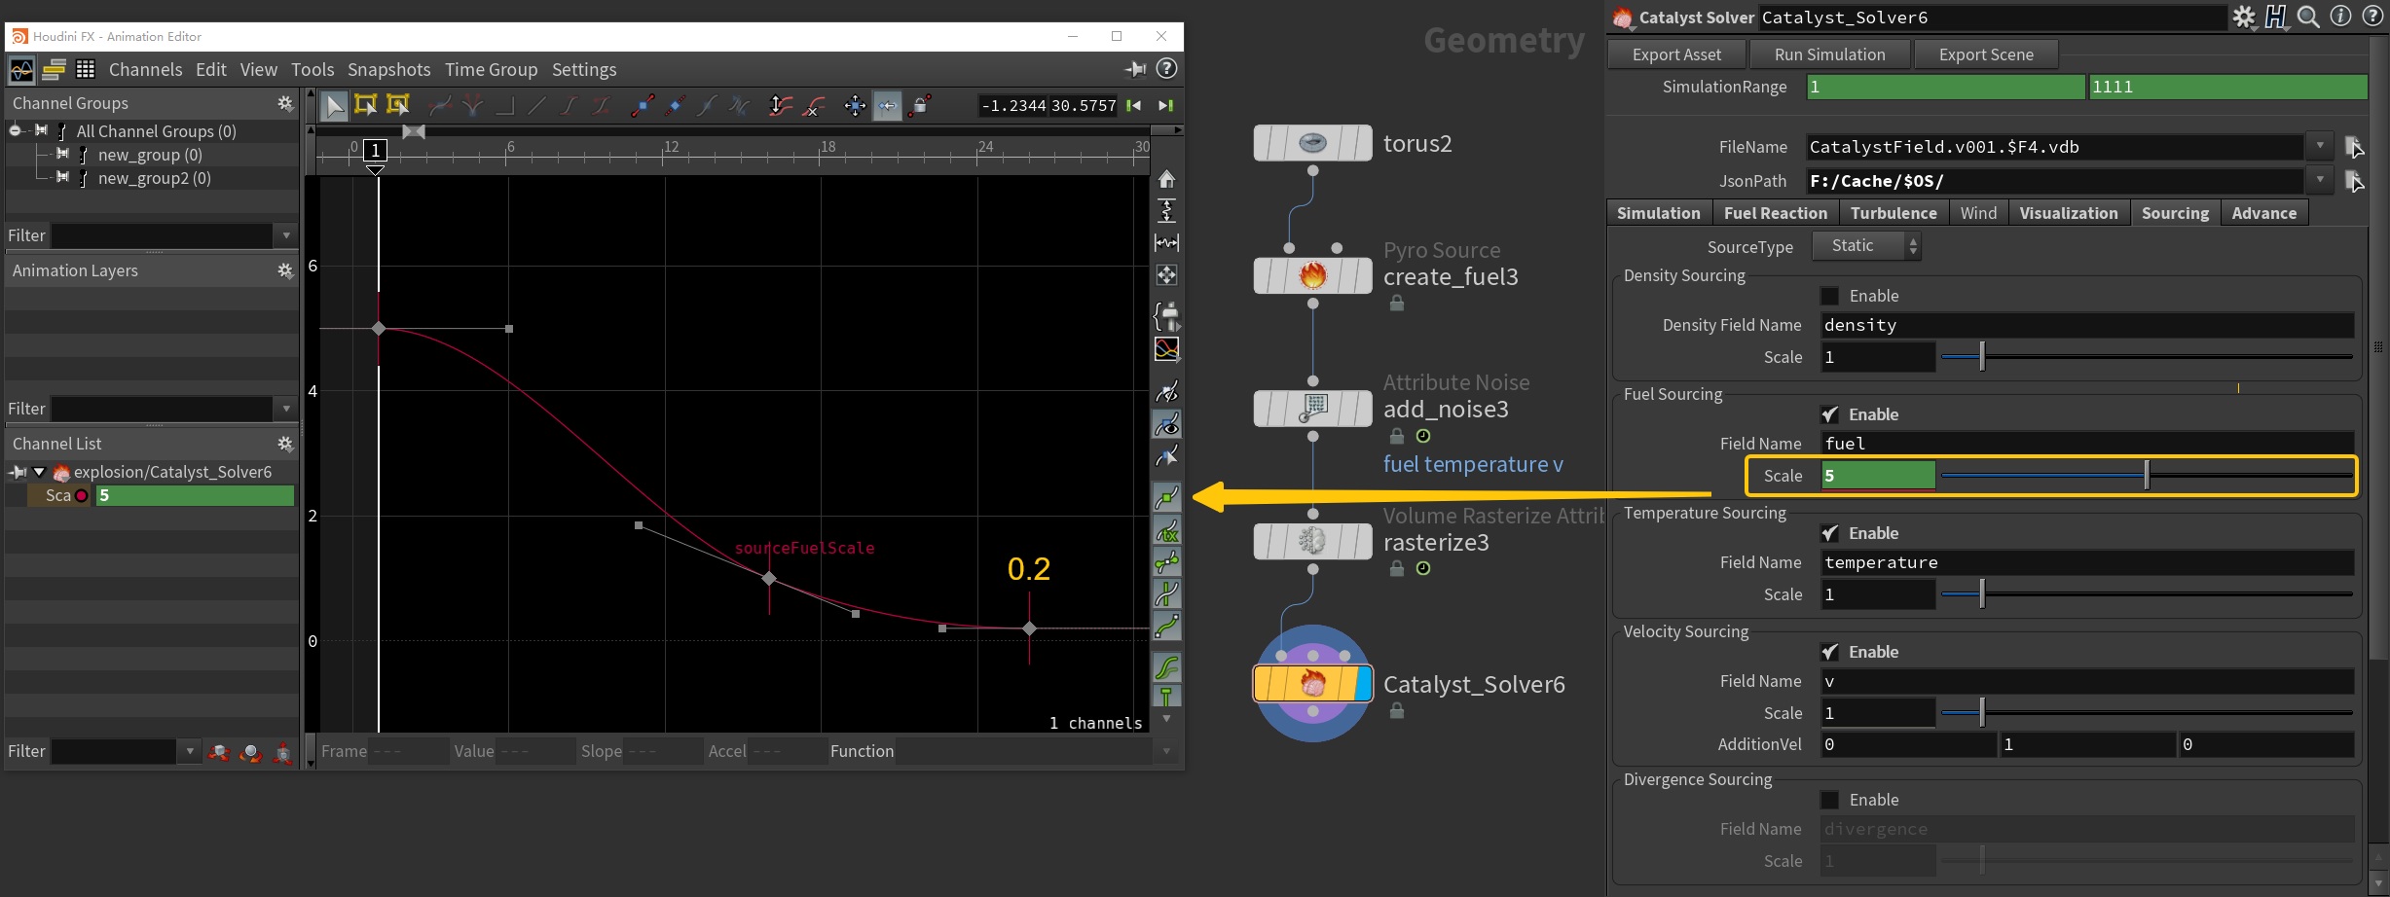The height and width of the screenshot is (897, 2390).
Task: Open Animation Editor help question mark
Action: click(x=1166, y=69)
